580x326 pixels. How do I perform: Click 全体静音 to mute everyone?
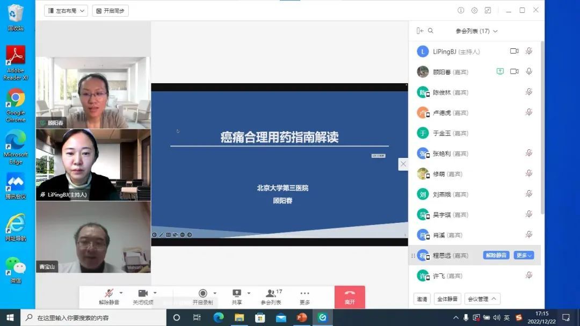coord(447,299)
